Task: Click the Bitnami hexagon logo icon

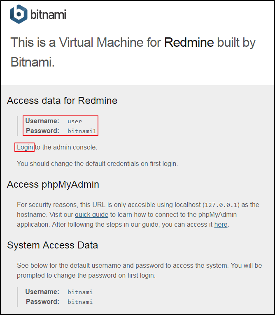Action: 19,14
